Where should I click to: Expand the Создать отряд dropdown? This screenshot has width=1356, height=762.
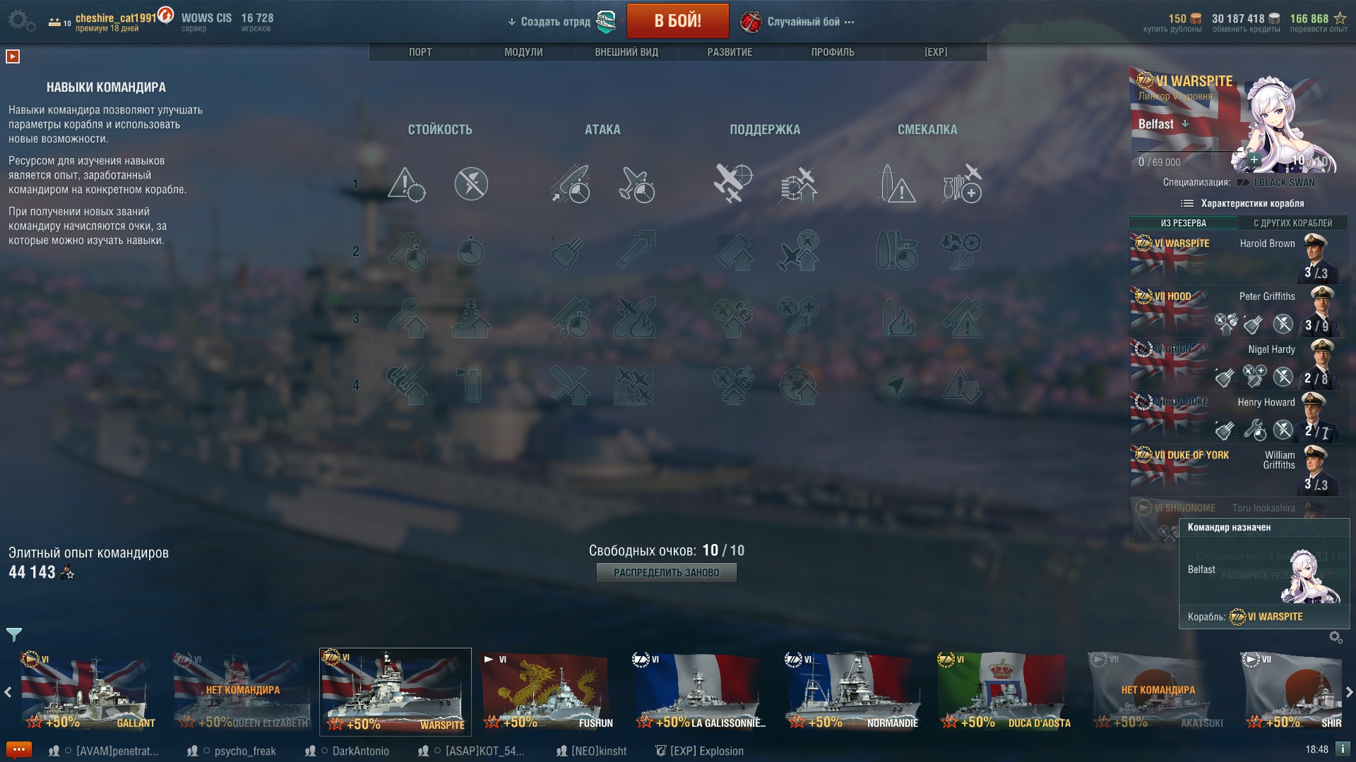point(549,22)
